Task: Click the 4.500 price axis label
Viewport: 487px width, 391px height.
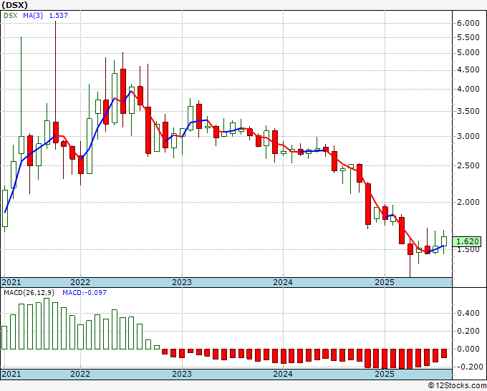Action: pos(468,70)
